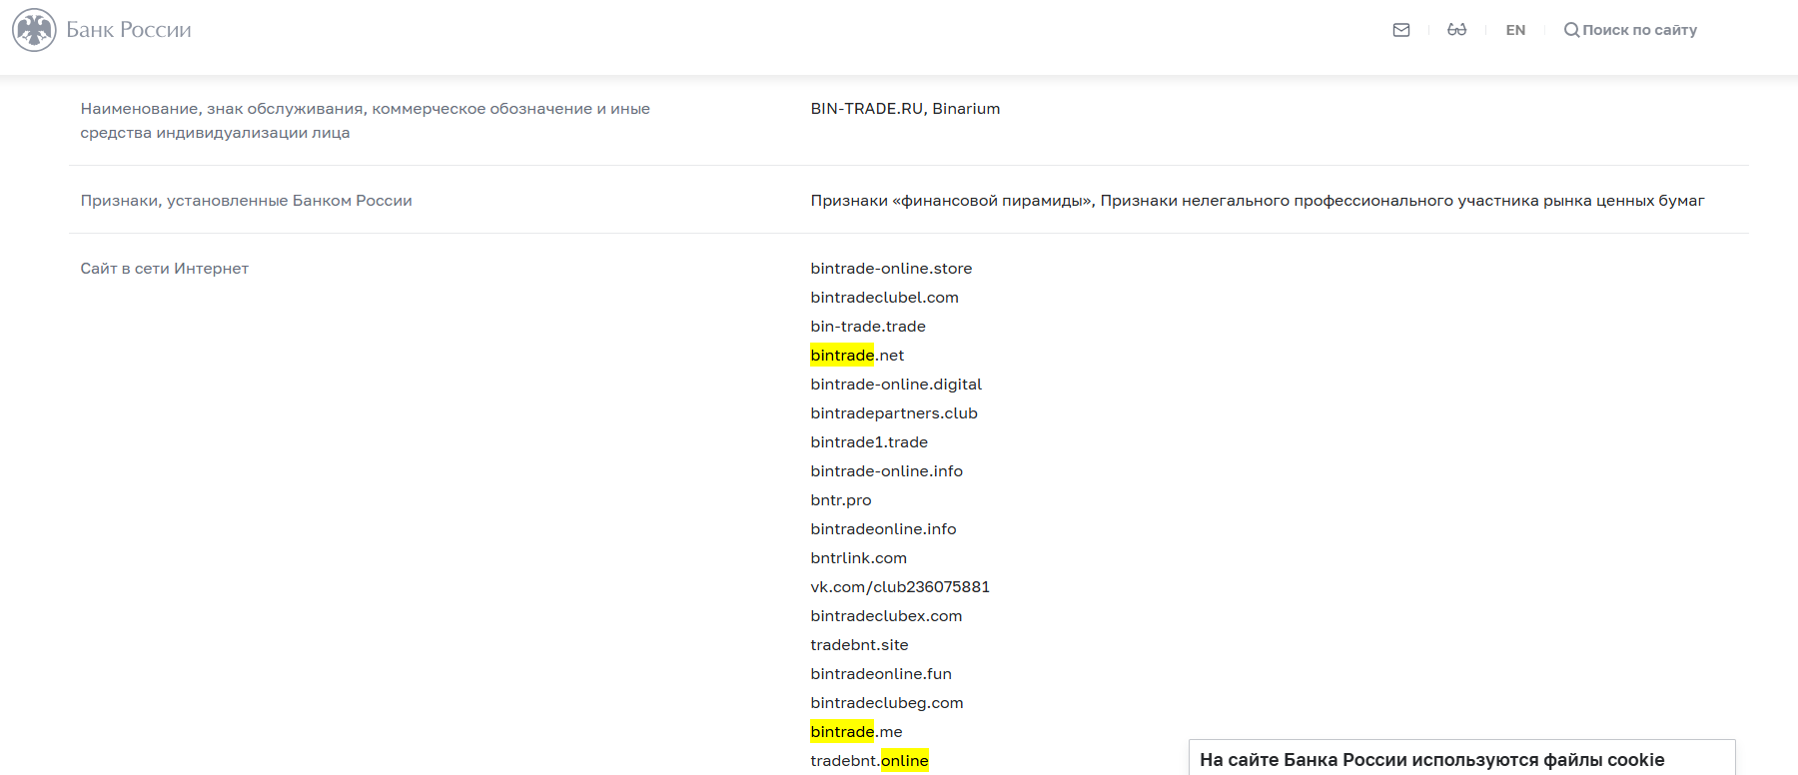Select the text bntrlink.com
Viewport: 1798px width, 775px height.
tap(858, 558)
